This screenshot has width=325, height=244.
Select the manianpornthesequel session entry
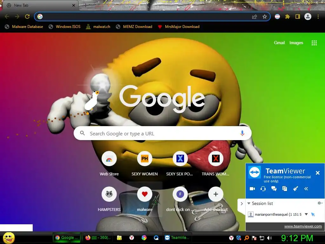pyautogui.click(x=278, y=214)
